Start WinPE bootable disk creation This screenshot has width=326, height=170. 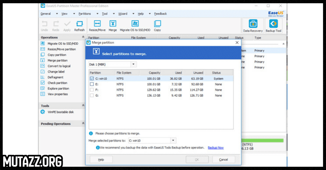pos(60,112)
